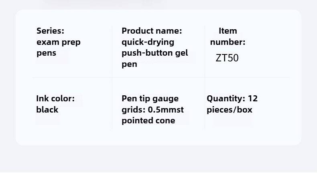This screenshot has height=173, width=317.
Task: Click the "Product name:" label
Action: (x=152, y=31)
